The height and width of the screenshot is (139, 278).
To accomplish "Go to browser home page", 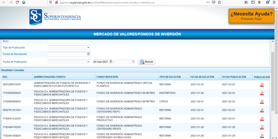I will tap(24, 2).
